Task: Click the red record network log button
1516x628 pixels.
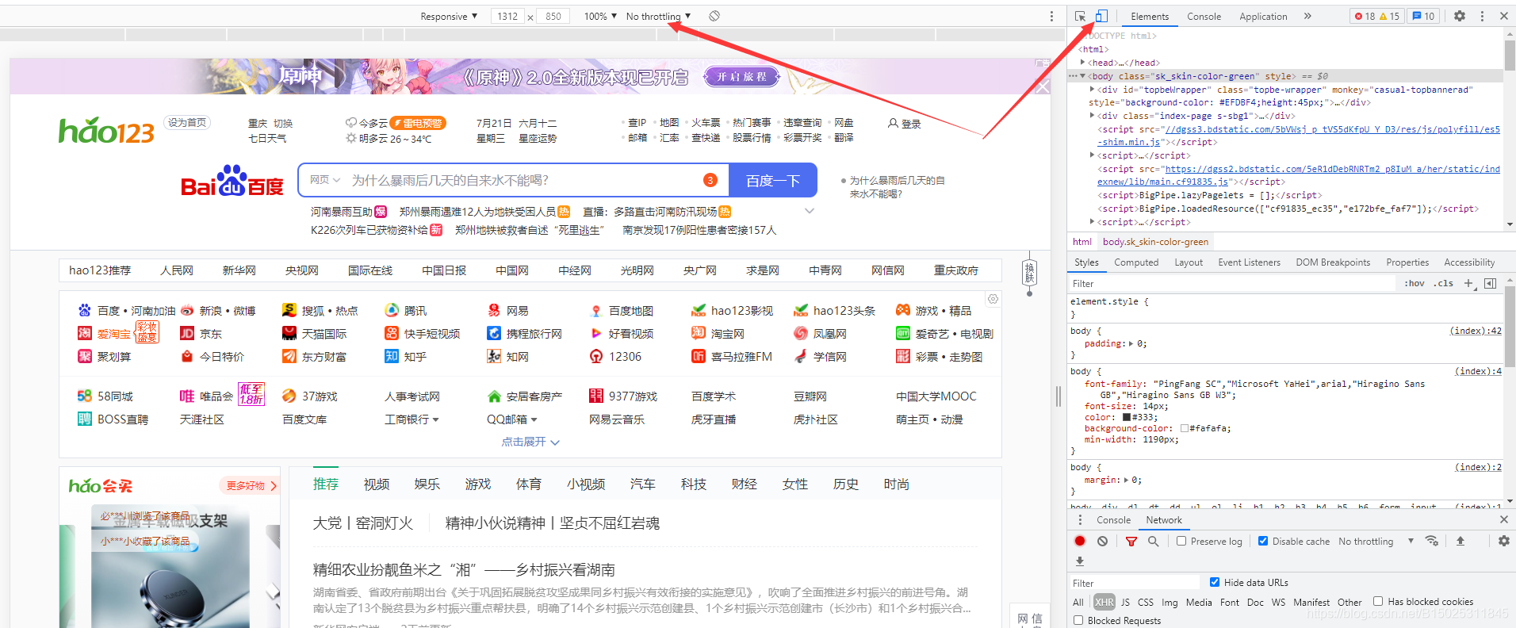Action: (1080, 541)
